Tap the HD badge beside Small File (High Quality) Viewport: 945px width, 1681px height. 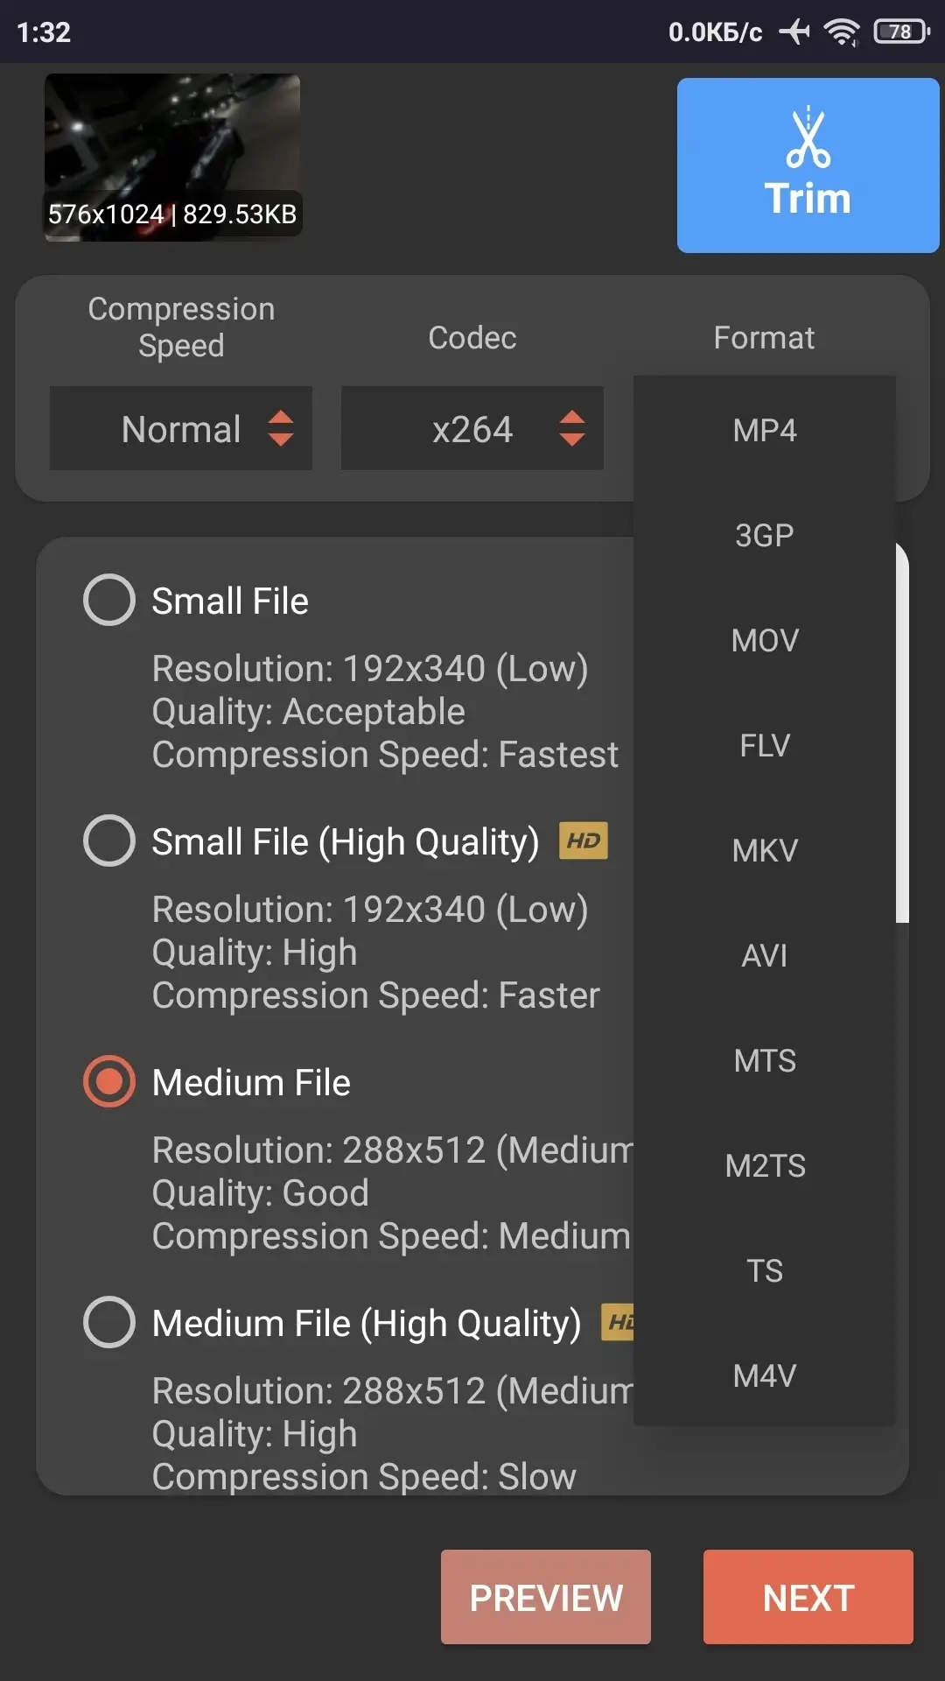click(584, 841)
